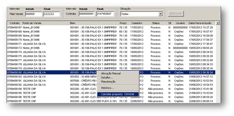The height and width of the screenshot is (116, 234).
Task: Click the Contrato Final field
Action: click(105, 14)
